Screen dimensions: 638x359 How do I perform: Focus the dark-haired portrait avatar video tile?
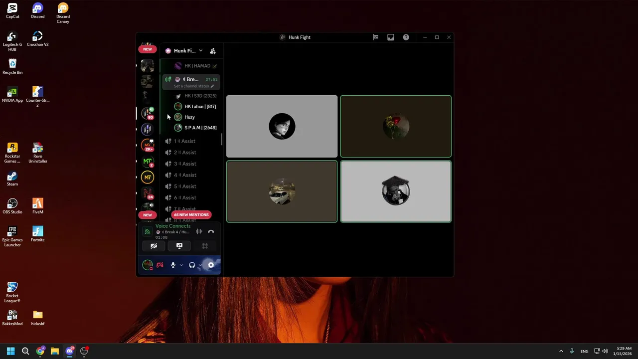pyautogui.click(x=282, y=126)
